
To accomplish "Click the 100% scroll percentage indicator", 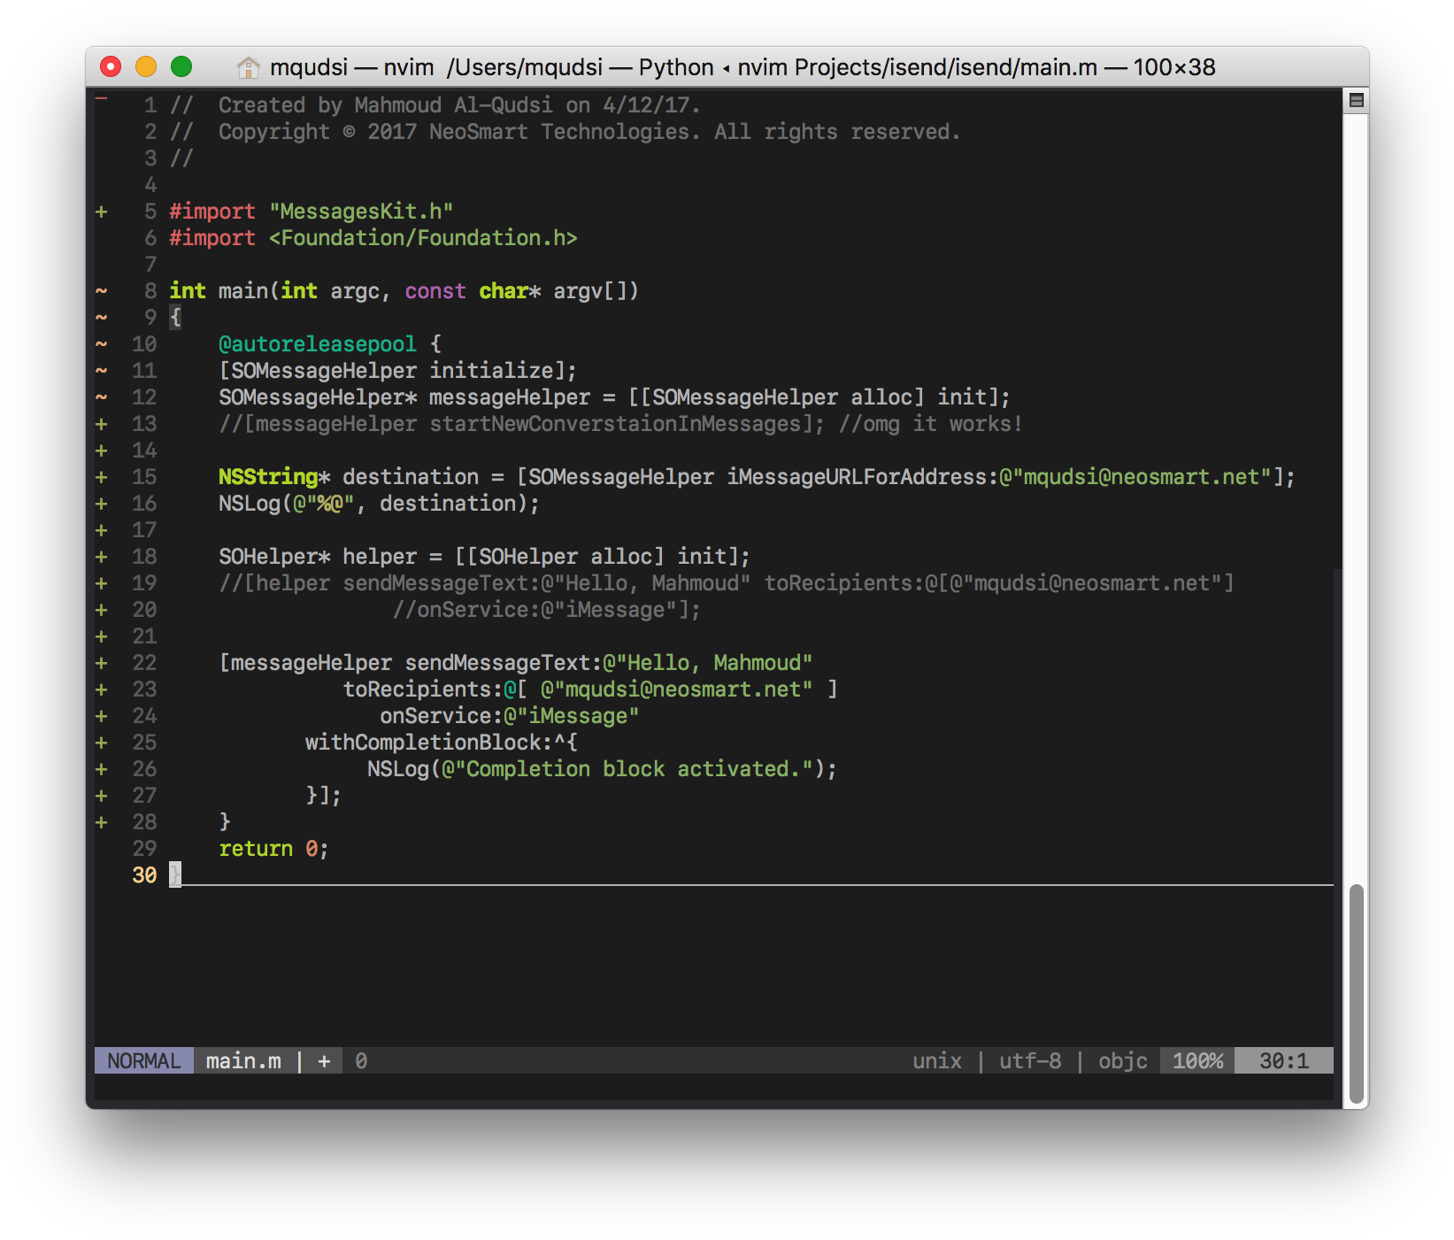I will coord(1197,1060).
